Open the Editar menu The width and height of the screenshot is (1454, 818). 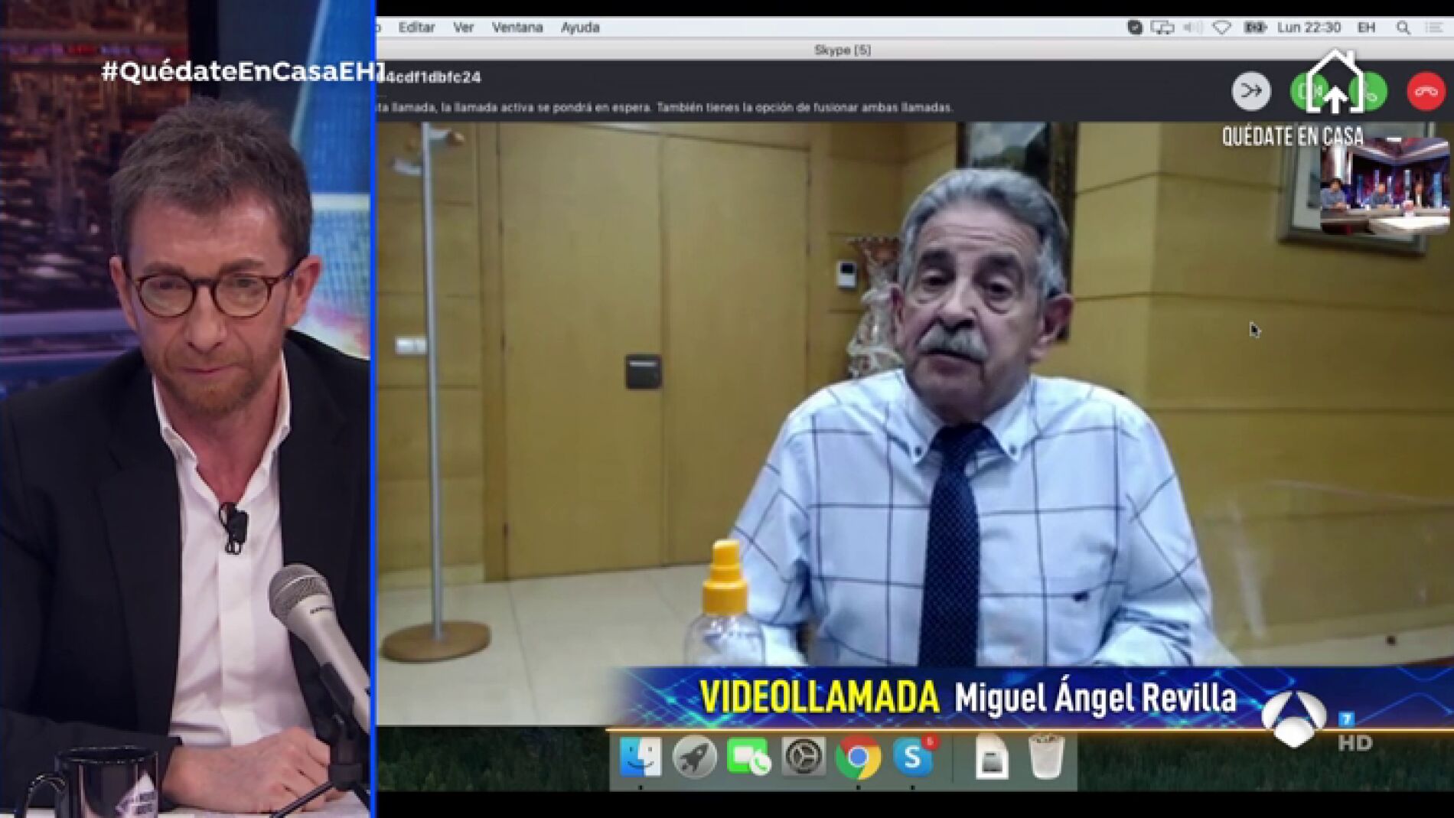point(416,28)
